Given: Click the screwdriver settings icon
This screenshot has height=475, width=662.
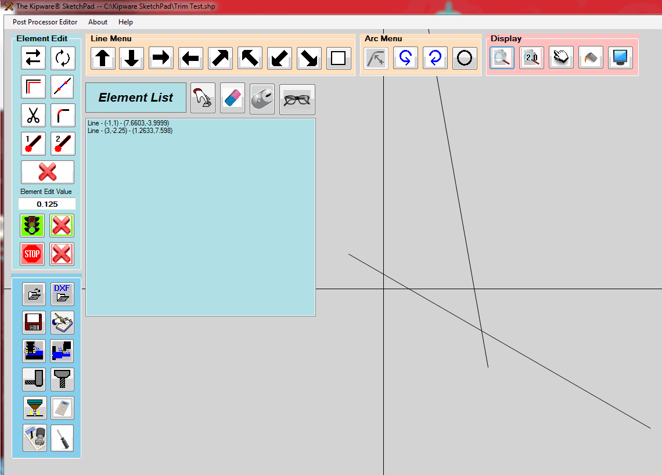Looking at the screenshot, I should (62, 438).
